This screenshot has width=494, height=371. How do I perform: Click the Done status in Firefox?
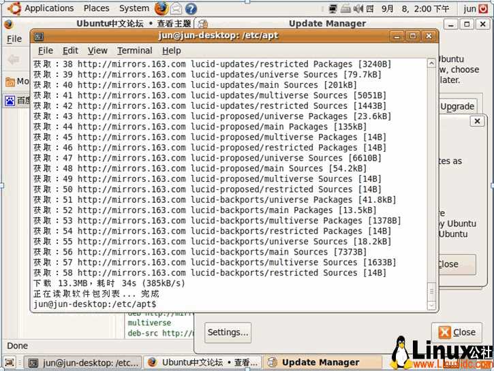pos(17,346)
